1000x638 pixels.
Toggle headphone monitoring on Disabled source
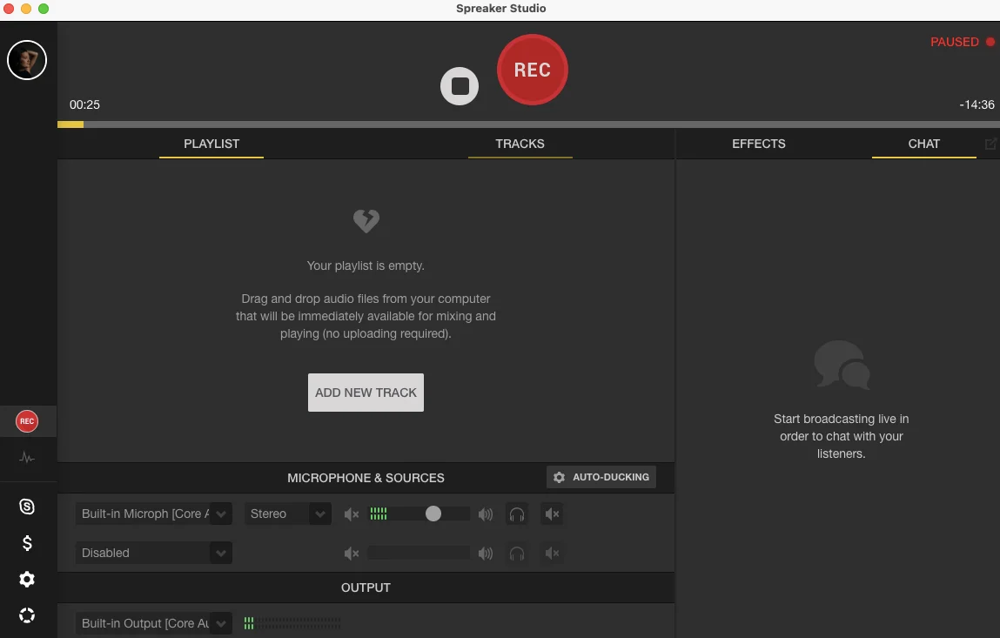coord(517,554)
